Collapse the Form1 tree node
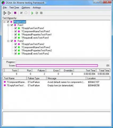 8,25
